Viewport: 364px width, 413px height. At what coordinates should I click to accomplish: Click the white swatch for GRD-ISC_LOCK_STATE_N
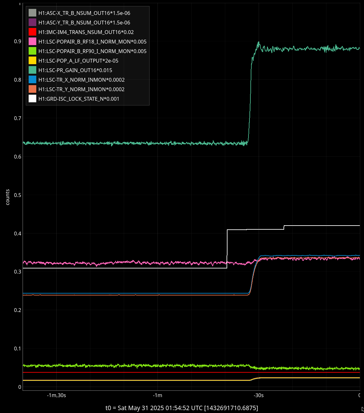tap(32, 98)
